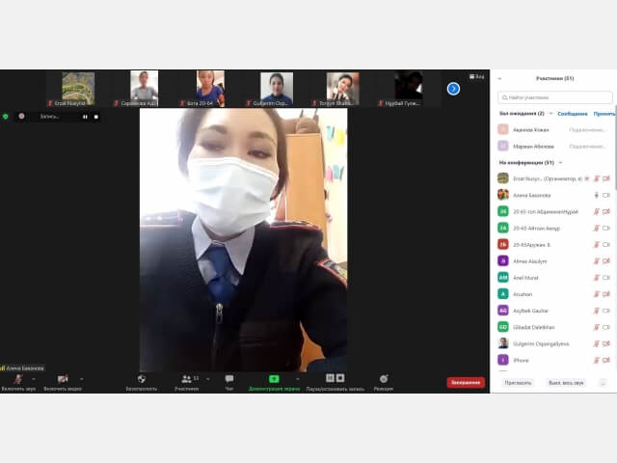Click the find participant search field
This screenshot has width=617, height=463.
pyautogui.click(x=555, y=97)
